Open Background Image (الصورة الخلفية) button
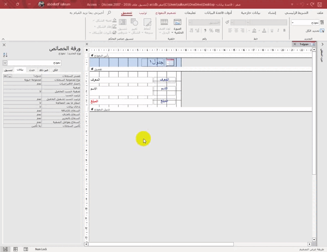The image size is (327, 252). coord(178,26)
